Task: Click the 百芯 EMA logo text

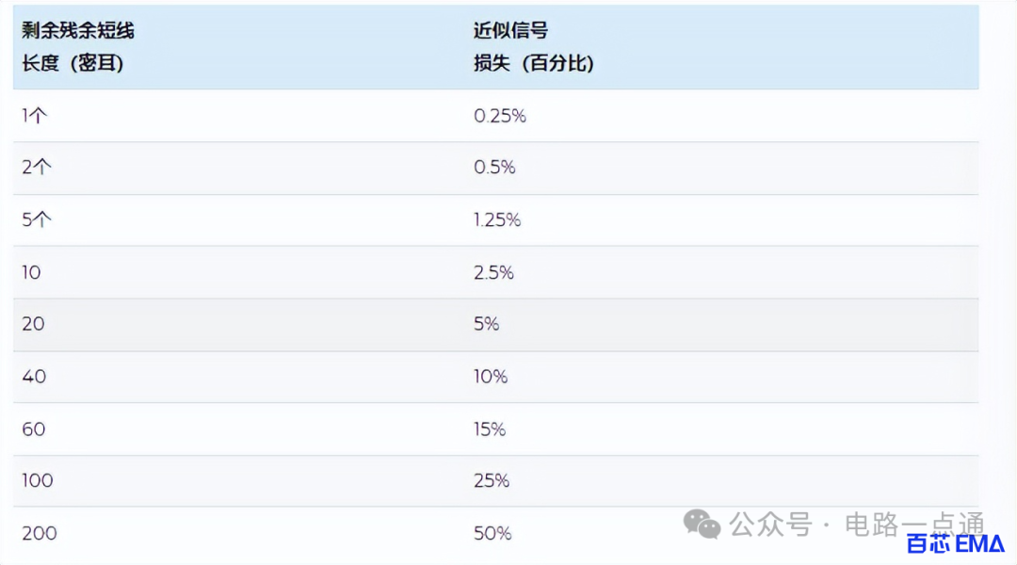Action: [x=955, y=543]
